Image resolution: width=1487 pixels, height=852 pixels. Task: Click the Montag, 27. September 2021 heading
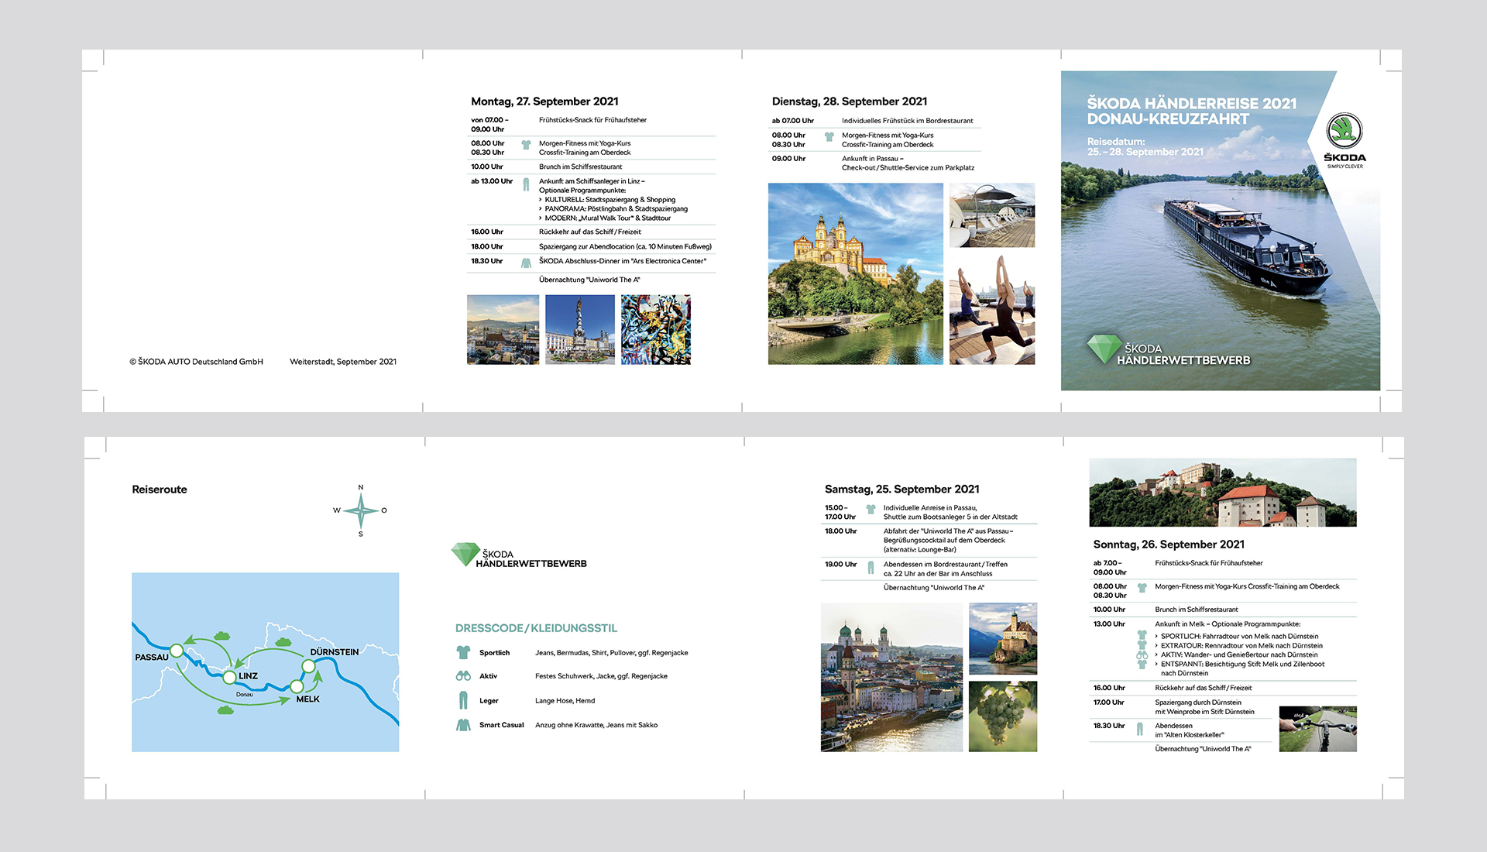point(544,101)
